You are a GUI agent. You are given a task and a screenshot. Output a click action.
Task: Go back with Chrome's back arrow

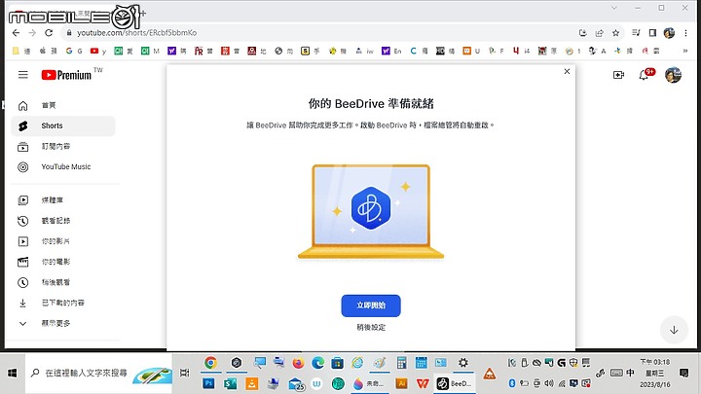click(17, 33)
